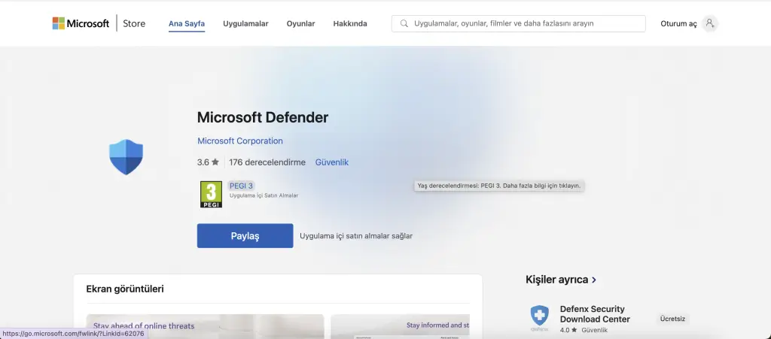
Task: Click the Defenx Security app icon
Action: (x=539, y=318)
